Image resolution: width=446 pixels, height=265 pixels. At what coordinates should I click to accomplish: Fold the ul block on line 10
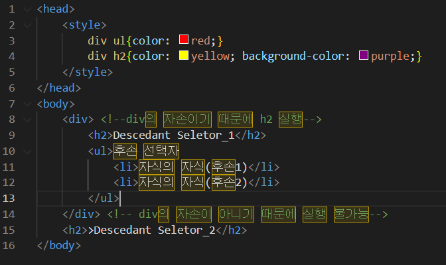[27, 151]
